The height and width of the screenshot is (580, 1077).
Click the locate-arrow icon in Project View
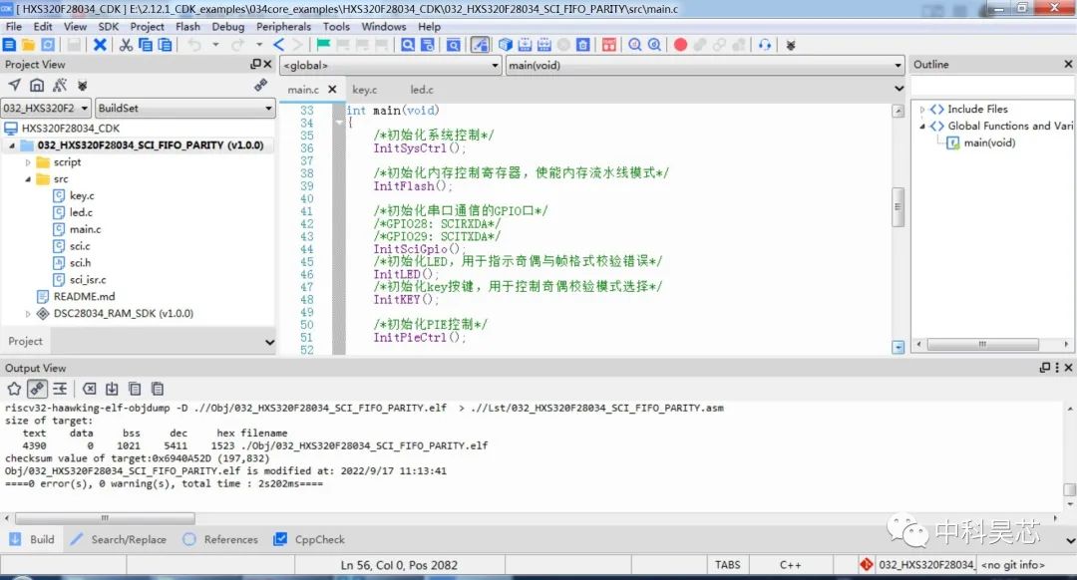point(14,85)
